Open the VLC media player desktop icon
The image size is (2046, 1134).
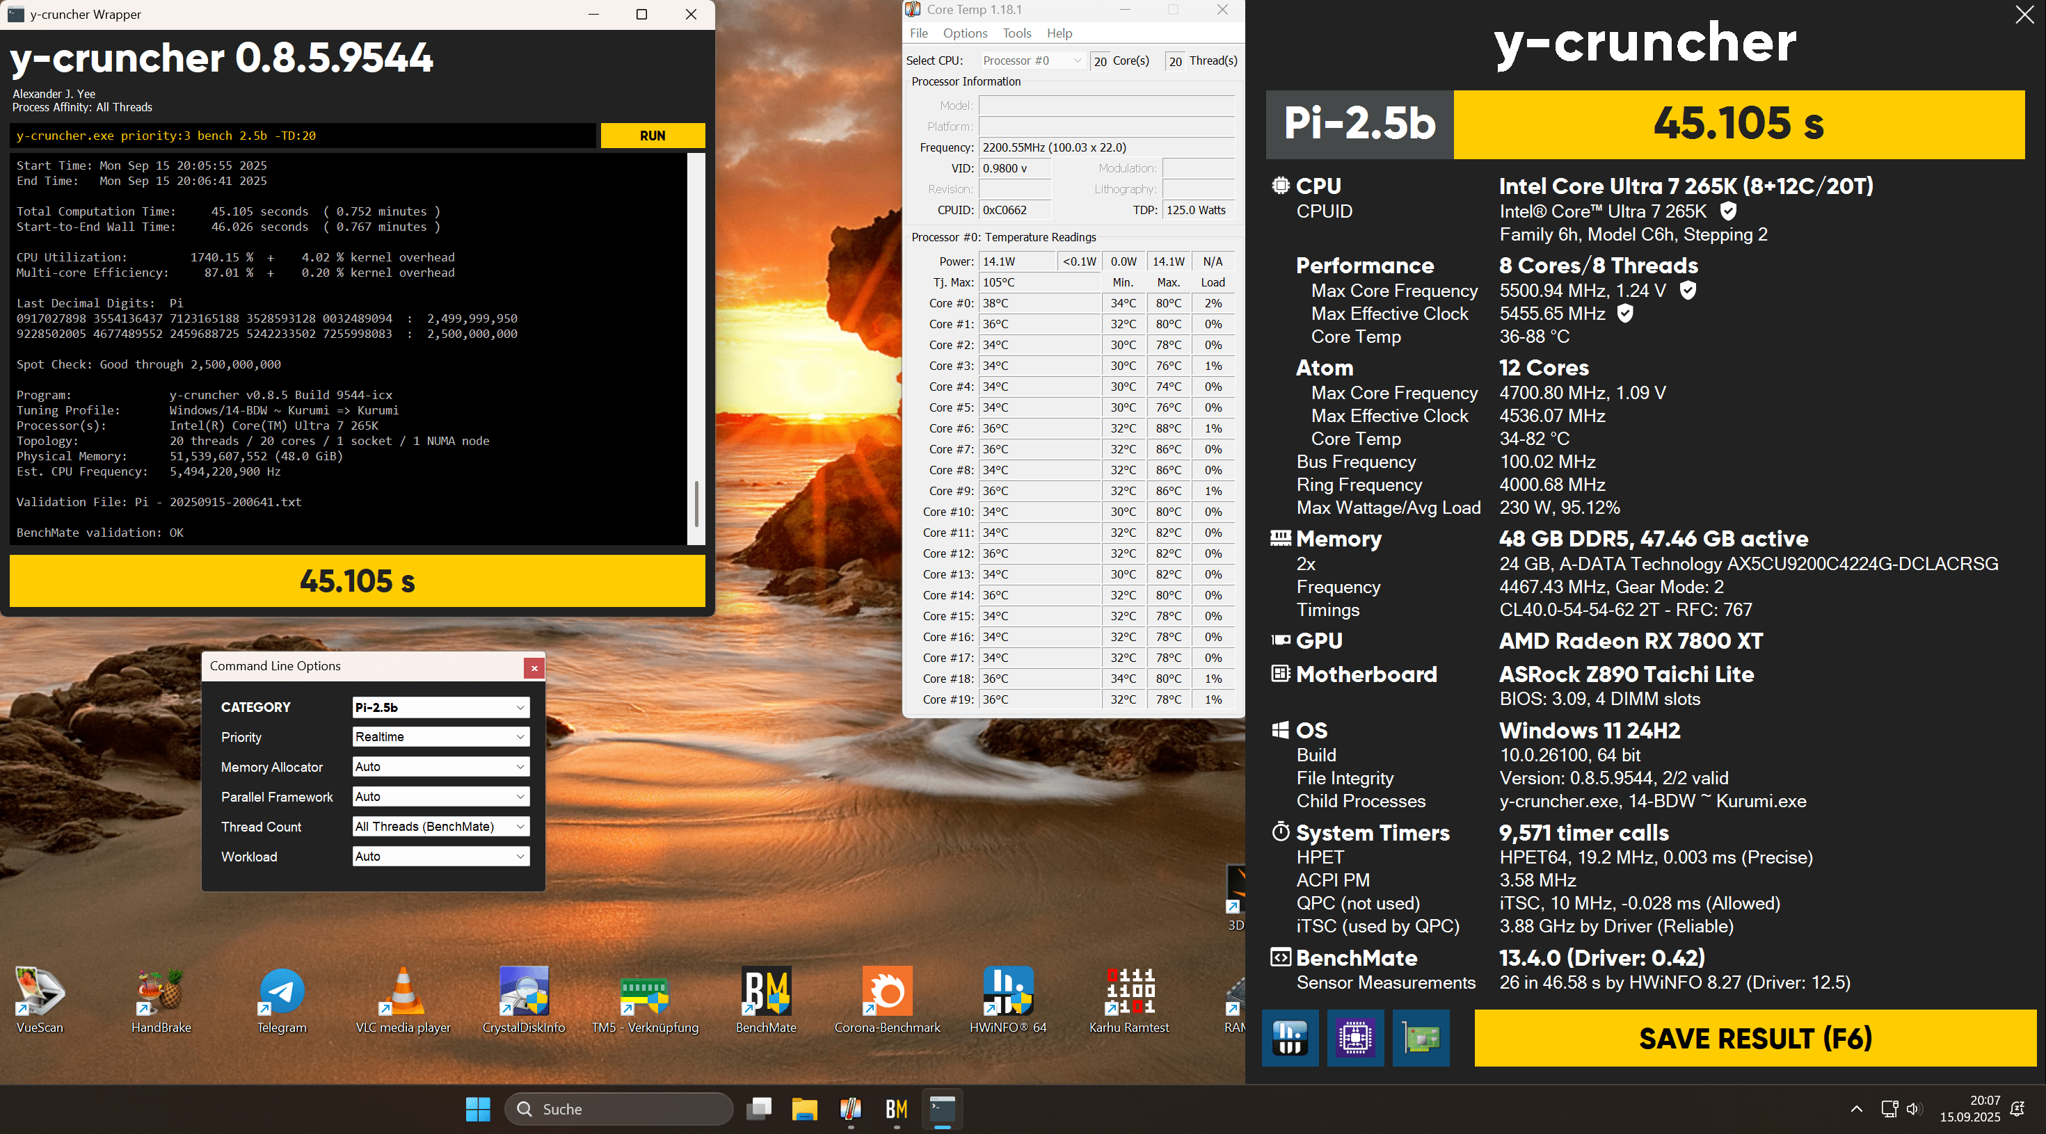click(x=403, y=992)
